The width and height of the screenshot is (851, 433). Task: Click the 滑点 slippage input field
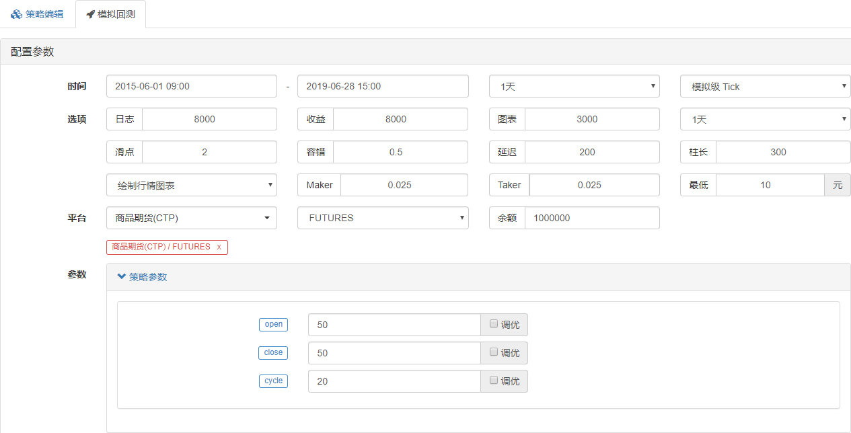pyautogui.click(x=209, y=152)
